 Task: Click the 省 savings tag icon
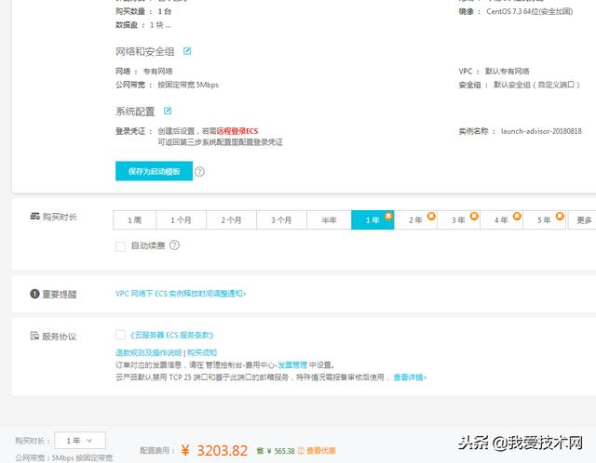[x=261, y=451]
